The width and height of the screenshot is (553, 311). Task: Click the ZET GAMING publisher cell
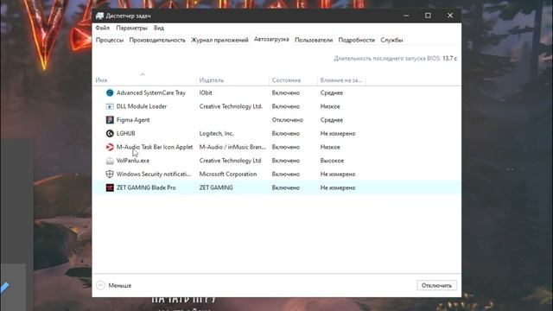[216, 187]
